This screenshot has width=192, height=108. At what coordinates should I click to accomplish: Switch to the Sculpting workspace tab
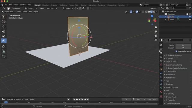54,5
